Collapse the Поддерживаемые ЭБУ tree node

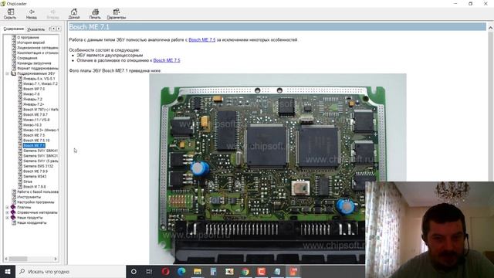tap(7, 73)
